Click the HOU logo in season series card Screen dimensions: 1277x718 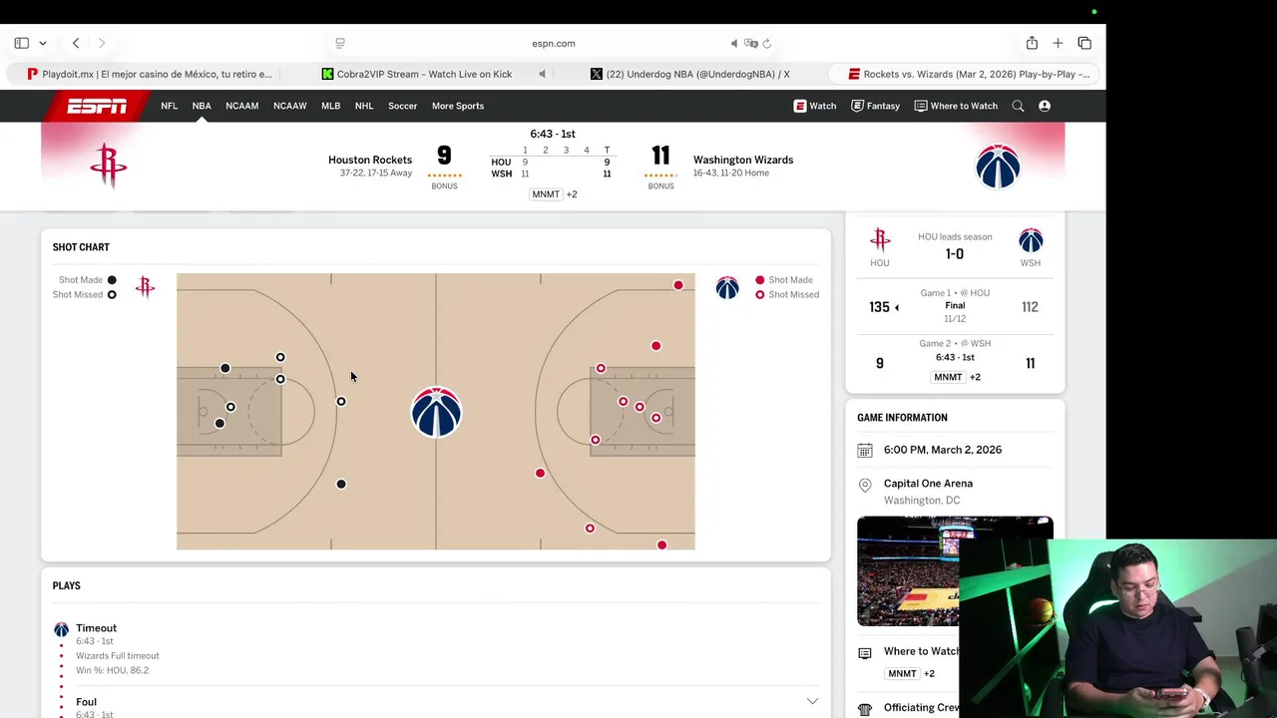click(x=880, y=239)
